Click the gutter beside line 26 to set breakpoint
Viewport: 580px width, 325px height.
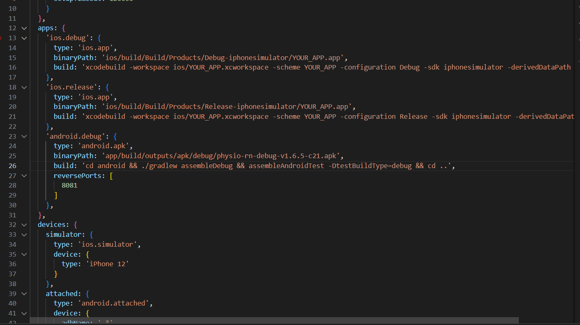[3, 166]
